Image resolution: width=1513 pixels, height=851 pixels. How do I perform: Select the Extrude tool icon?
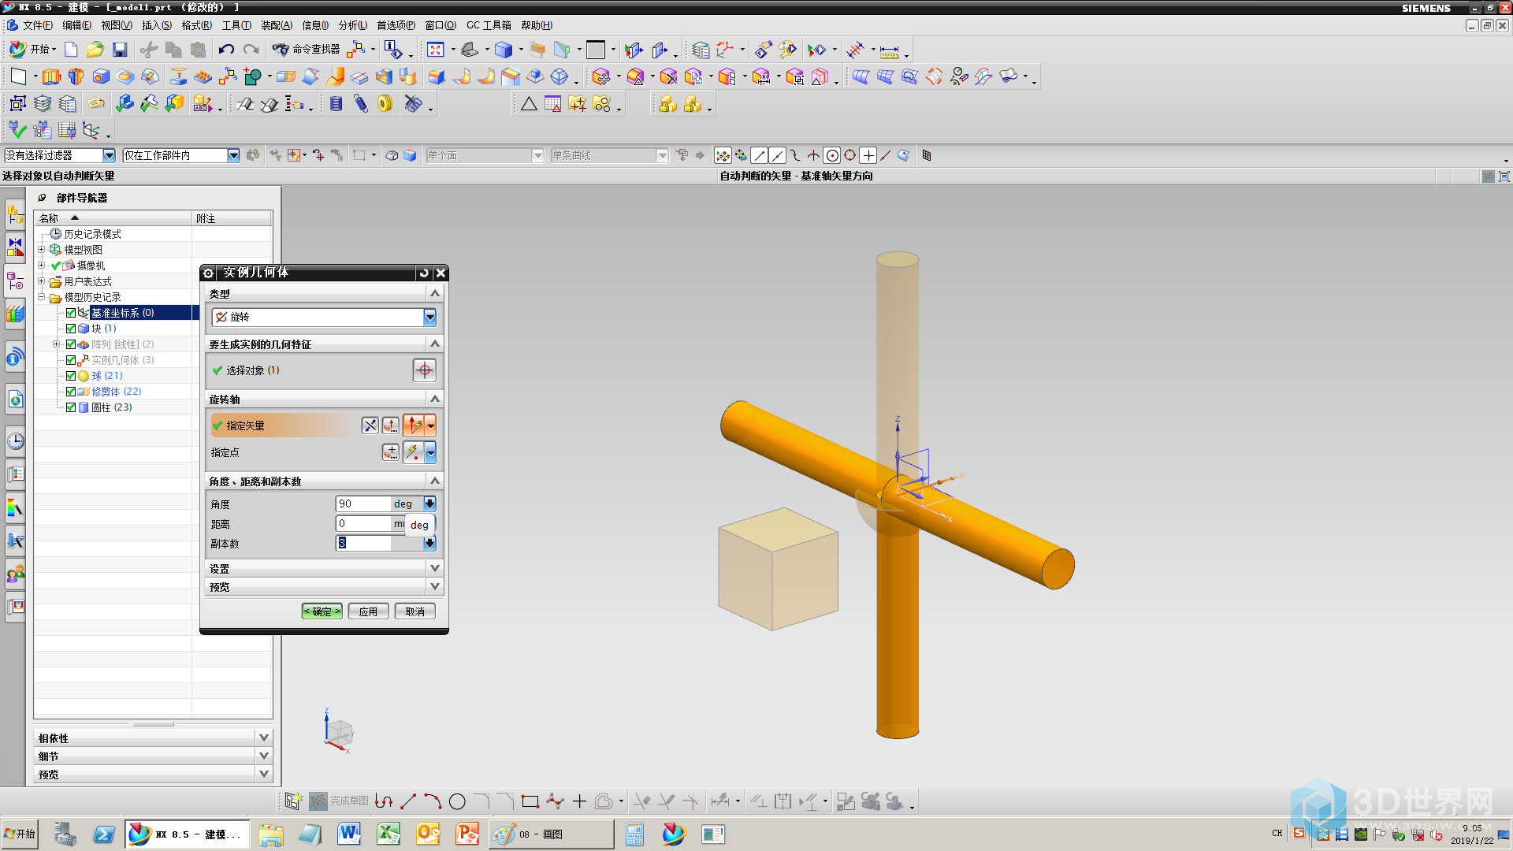pos(51,76)
